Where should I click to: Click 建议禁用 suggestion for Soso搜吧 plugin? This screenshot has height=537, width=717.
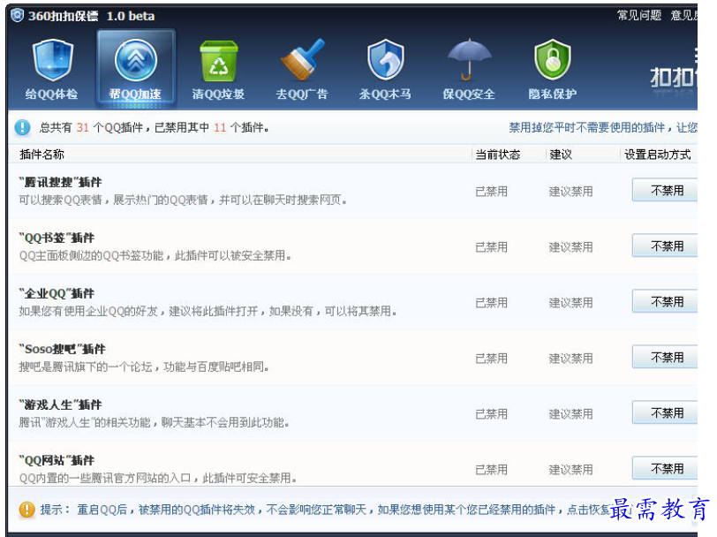coord(570,359)
